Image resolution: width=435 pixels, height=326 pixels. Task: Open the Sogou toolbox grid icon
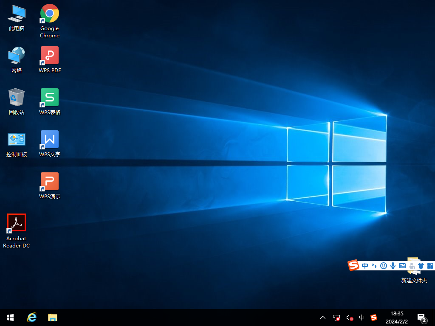coord(430,266)
